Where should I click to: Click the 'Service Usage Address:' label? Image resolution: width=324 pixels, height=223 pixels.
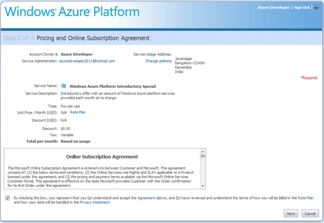coord(152,54)
